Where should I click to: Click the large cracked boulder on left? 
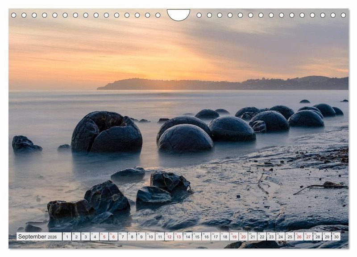tap(106, 132)
